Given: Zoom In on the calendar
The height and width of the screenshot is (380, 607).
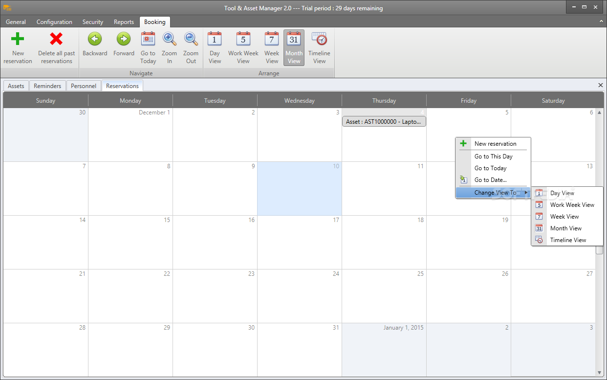Looking at the screenshot, I should (169, 48).
